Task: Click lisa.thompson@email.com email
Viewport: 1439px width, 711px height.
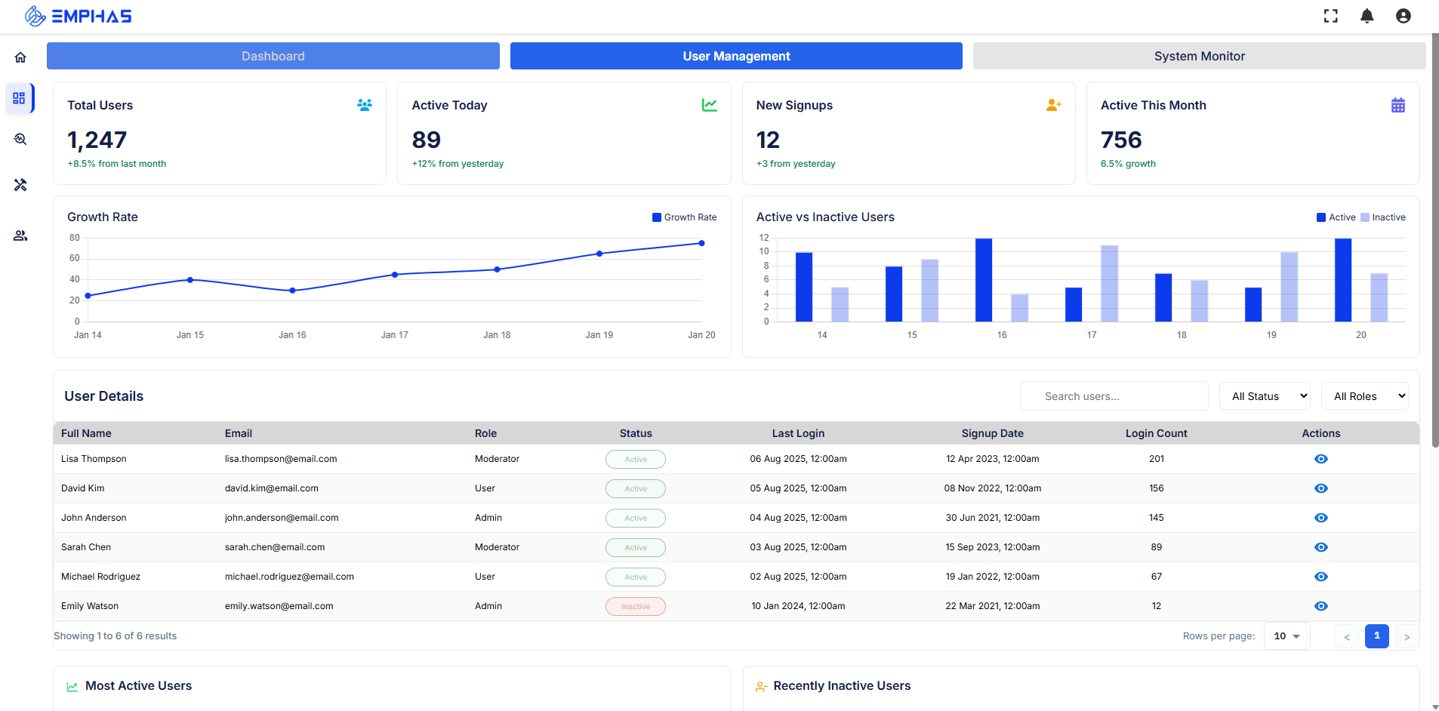Action: point(281,459)
